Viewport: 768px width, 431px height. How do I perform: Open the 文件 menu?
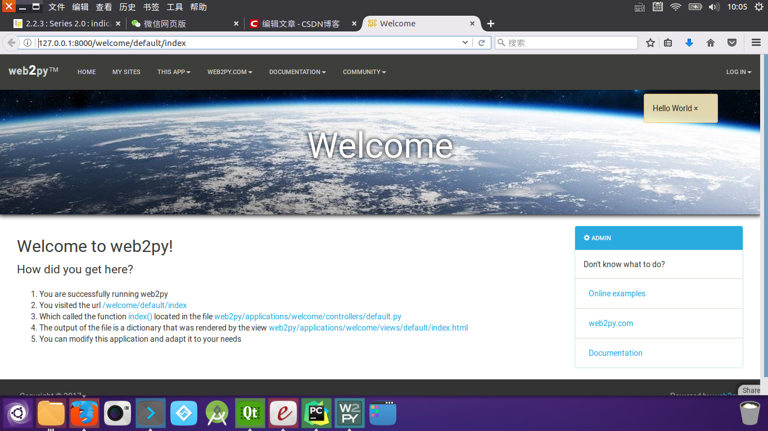57,7
